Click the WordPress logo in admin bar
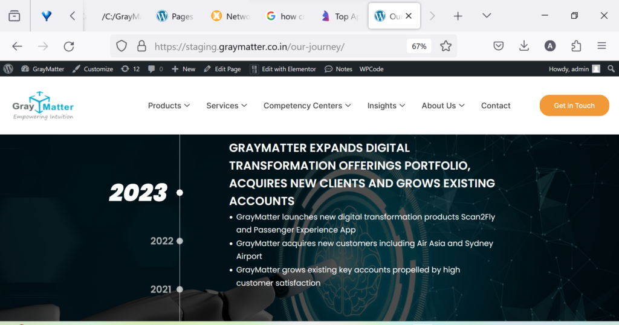The height and width of the screenshot is (325, 619). click(8, 69)
